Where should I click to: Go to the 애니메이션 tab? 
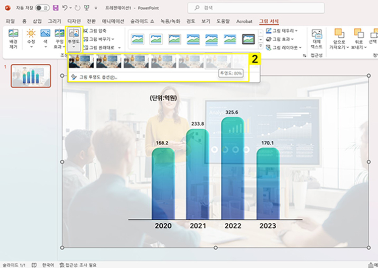(113, 21)
